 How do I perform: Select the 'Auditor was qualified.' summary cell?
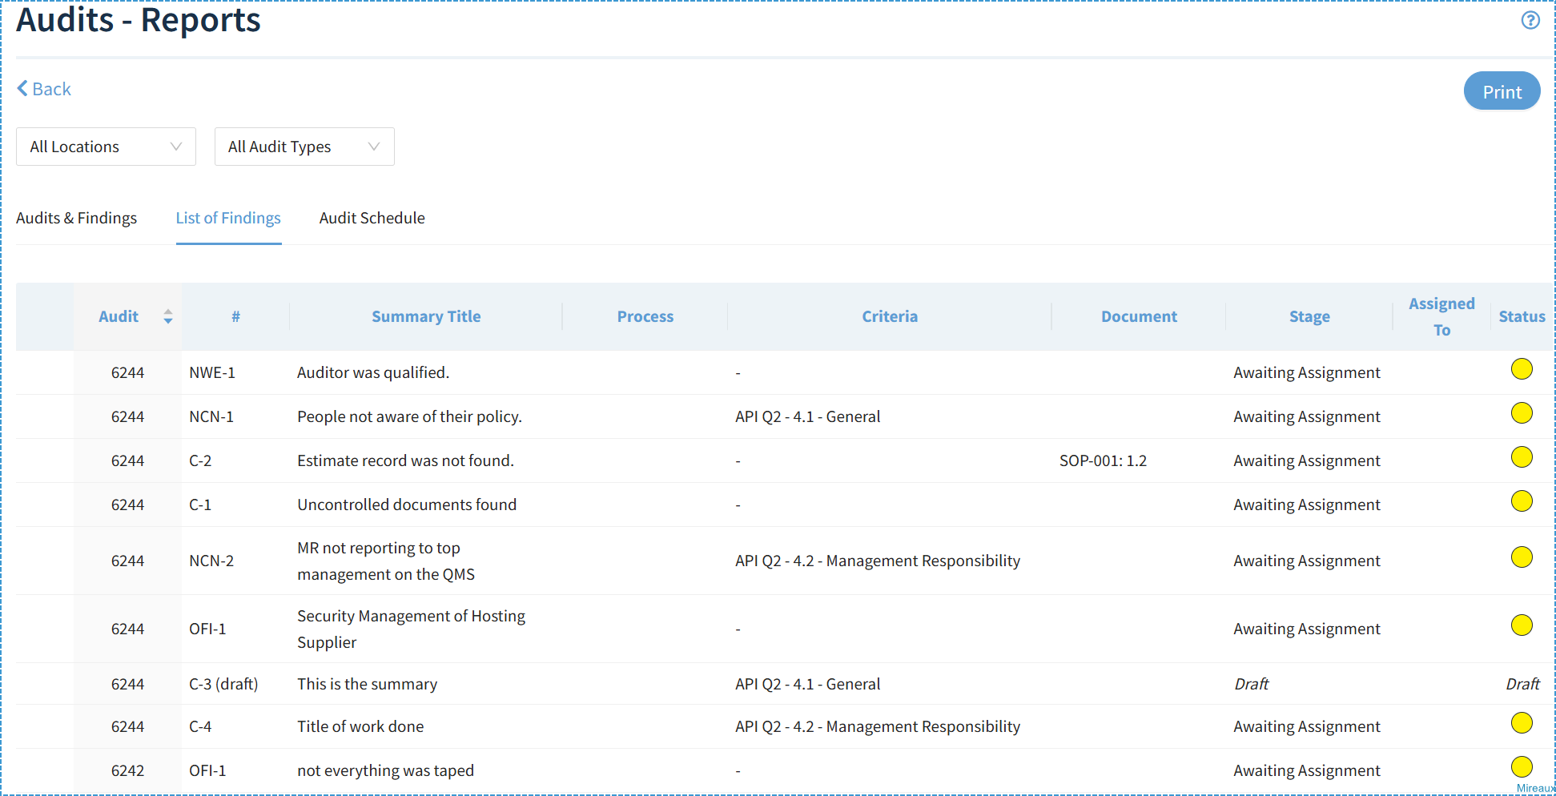click(x=373, y=372)
